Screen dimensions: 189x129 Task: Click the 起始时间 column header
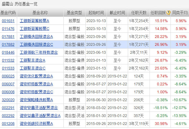click(x=96, y=13)
